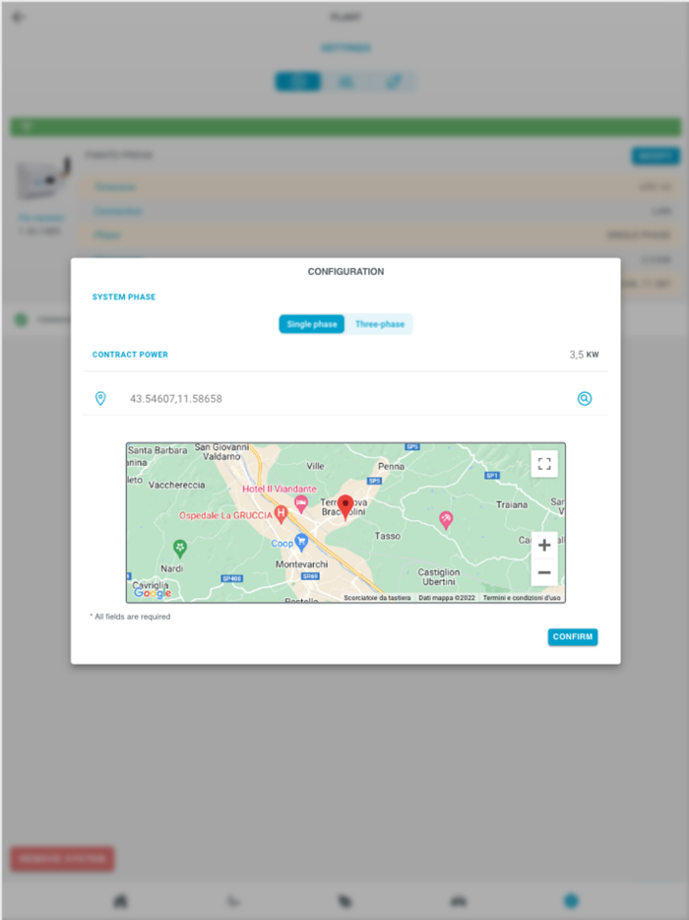The image size is (689, 920).
Task: Click the blurred blue button at top right
Action: (656, 156)
